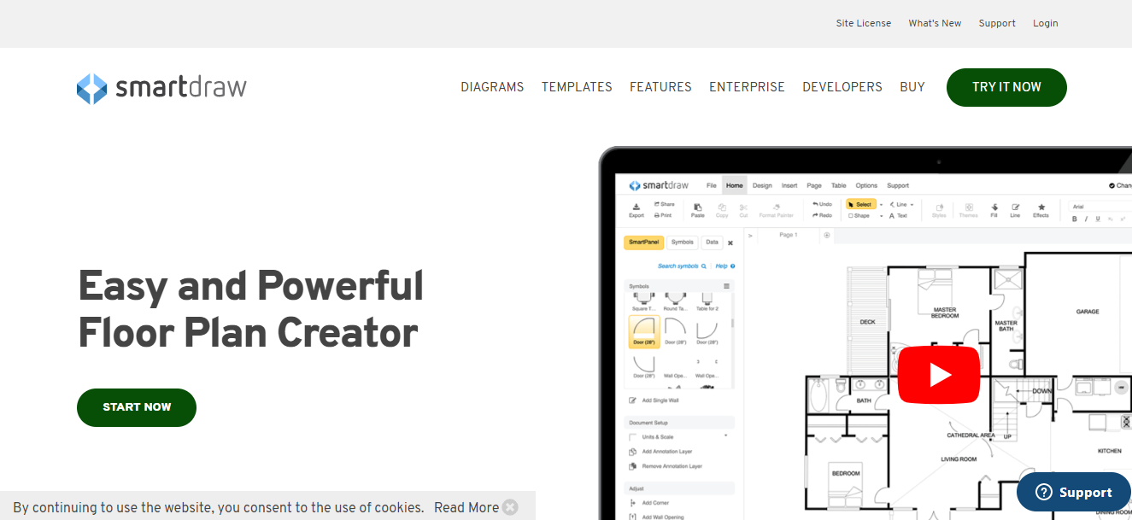Screen dimensions: 1132x520
Task: Open the Symbols panel hamburger menu
Action: (x=727, y=286)
